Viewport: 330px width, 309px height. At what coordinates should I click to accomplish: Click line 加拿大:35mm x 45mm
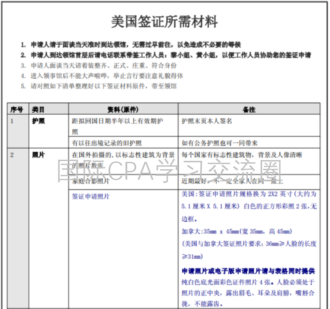(237, 232)
